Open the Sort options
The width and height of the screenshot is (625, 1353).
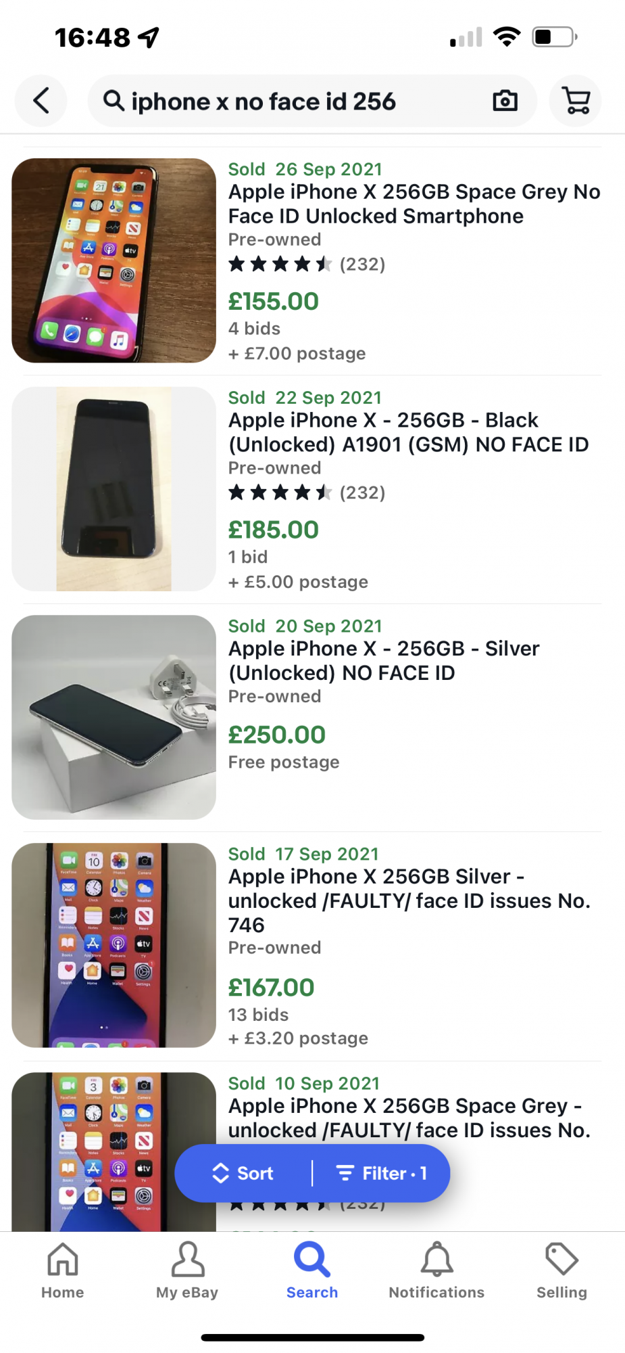point(243,1173)
